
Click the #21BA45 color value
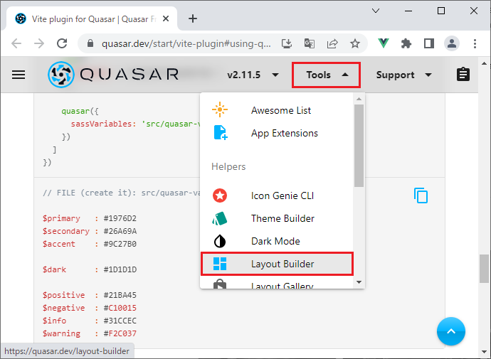[x=120, y=295]
